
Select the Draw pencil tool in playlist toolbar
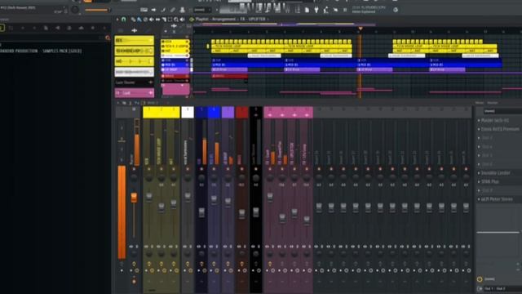pos(133,20)
